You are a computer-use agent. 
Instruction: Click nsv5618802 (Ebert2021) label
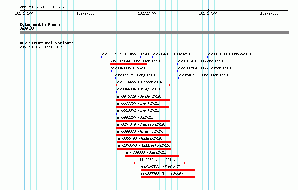click(x=138, y=110)
